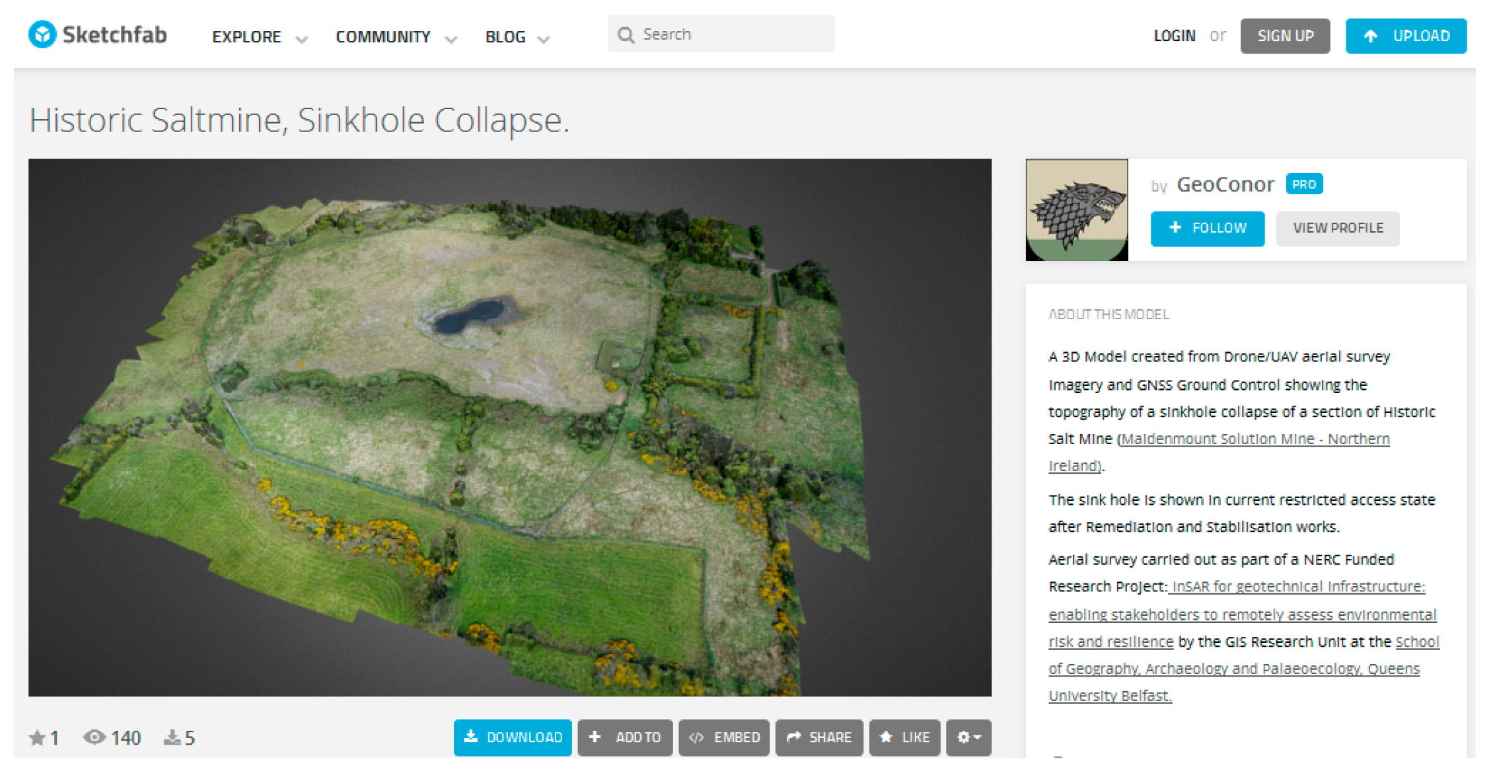The height and width of the screenshot is (777, 1493).
Task: Click the Share arrow button
Action: [x=819, y=737]
